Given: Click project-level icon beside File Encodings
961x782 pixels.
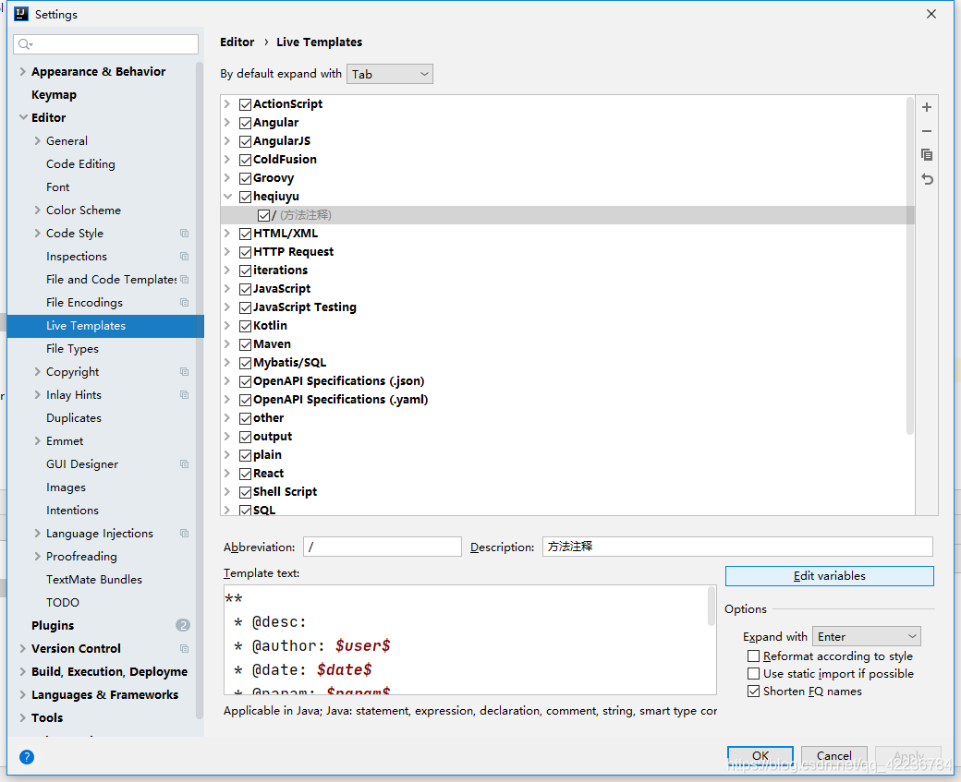Looking at the screenshot, I should point(184,303).
